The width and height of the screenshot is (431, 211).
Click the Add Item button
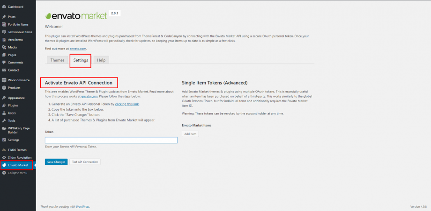190,134
